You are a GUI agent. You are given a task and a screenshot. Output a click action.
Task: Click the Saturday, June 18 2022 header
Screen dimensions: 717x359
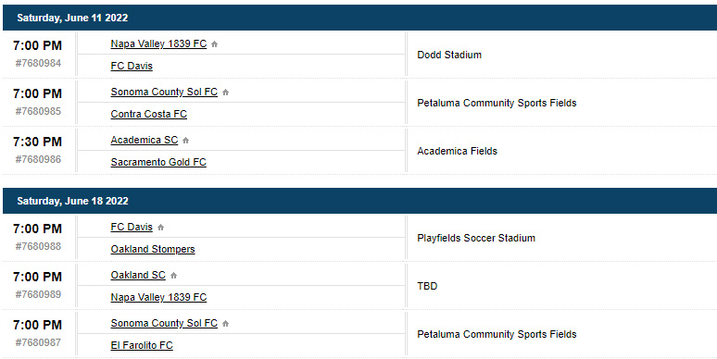tap(72, 201)
